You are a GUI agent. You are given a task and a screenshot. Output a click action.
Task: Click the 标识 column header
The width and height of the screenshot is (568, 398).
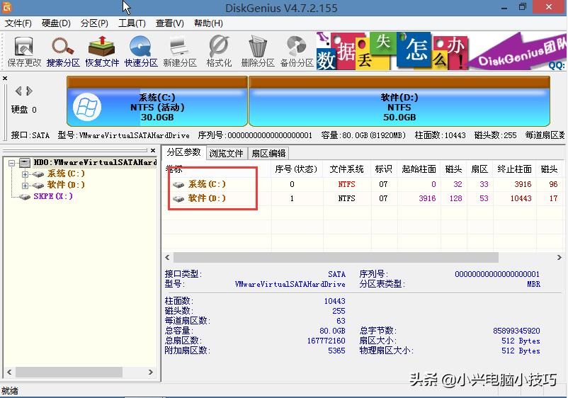coord(383,169)
